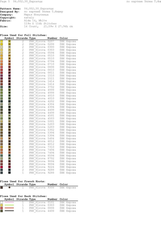Viewport: 161px width, 228px height.
Task: Click the black back stitch line for 4408
Action: (9, 211)
